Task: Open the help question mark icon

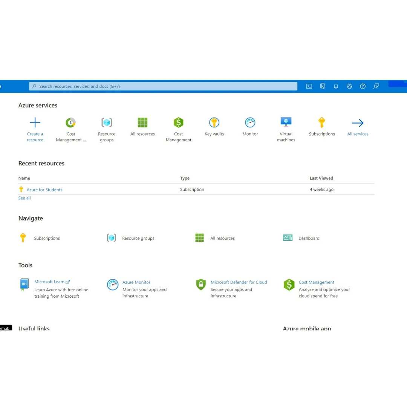Action: 363,86
